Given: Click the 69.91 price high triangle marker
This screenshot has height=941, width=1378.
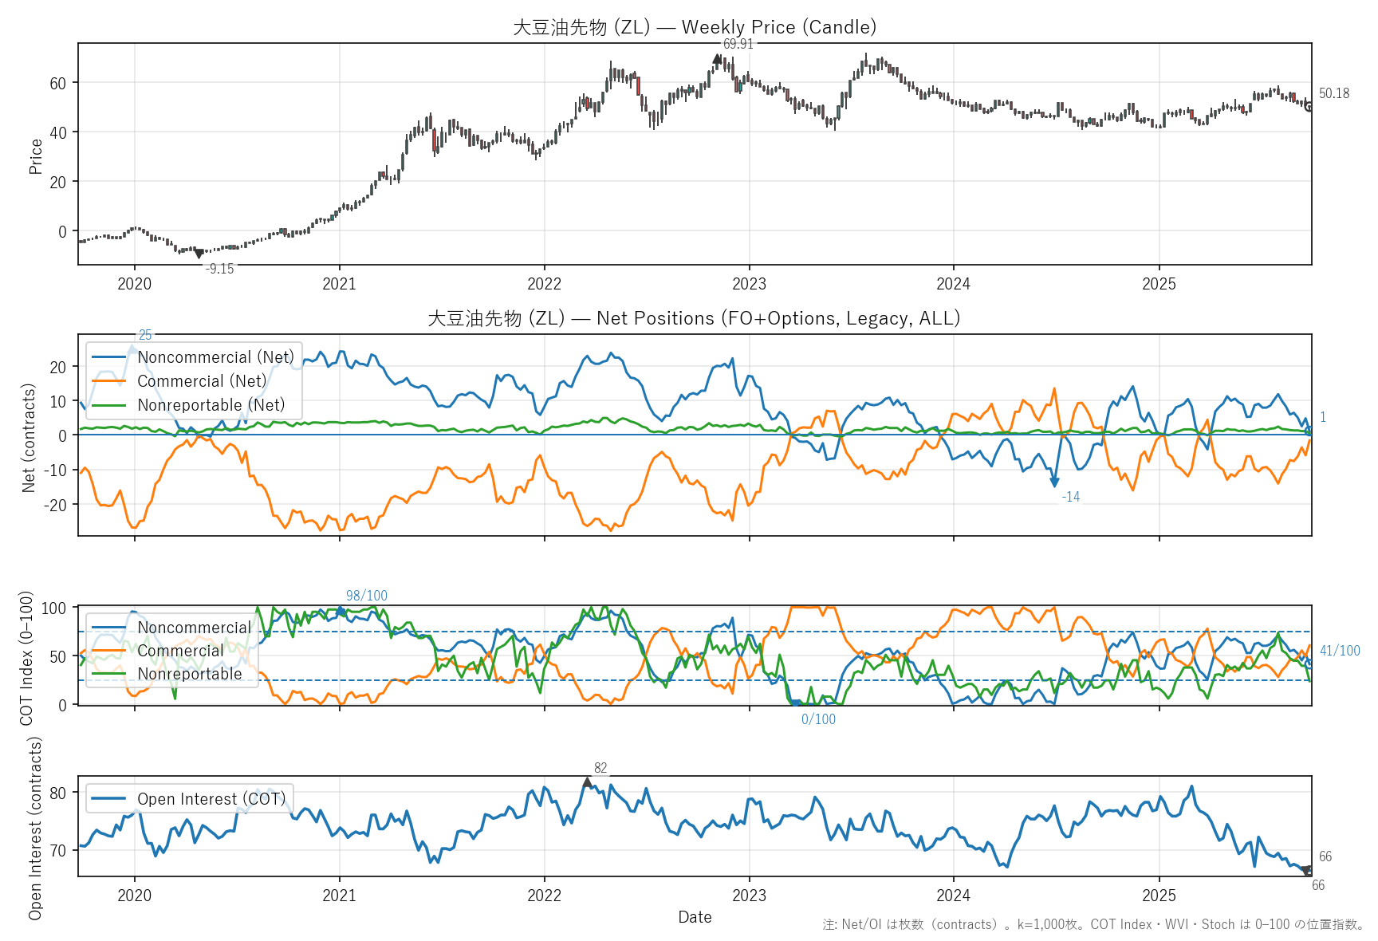Looking at the screenshot, I should pos(717,58).
